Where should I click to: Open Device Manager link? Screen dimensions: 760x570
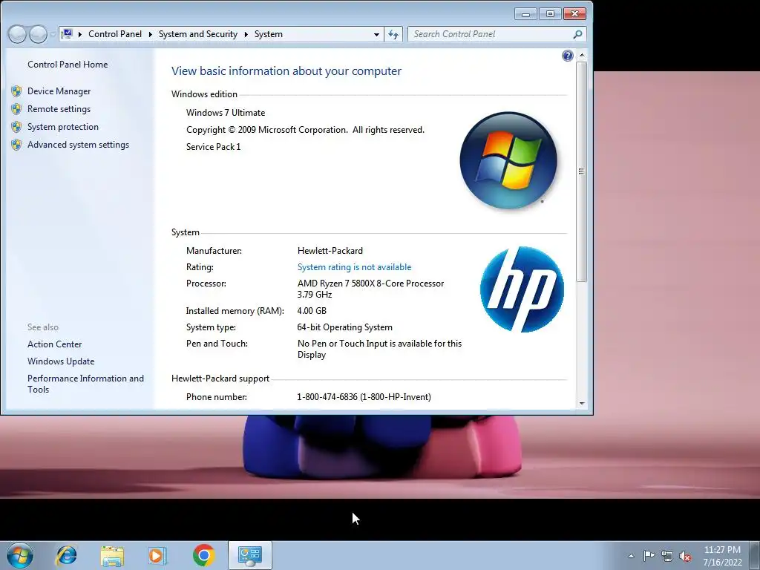pos(59,91)
